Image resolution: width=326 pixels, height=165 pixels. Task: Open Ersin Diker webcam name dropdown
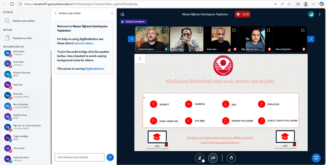[179, 49]
